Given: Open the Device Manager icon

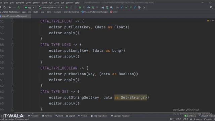Looking at the screenshot, I should [107, 7].
